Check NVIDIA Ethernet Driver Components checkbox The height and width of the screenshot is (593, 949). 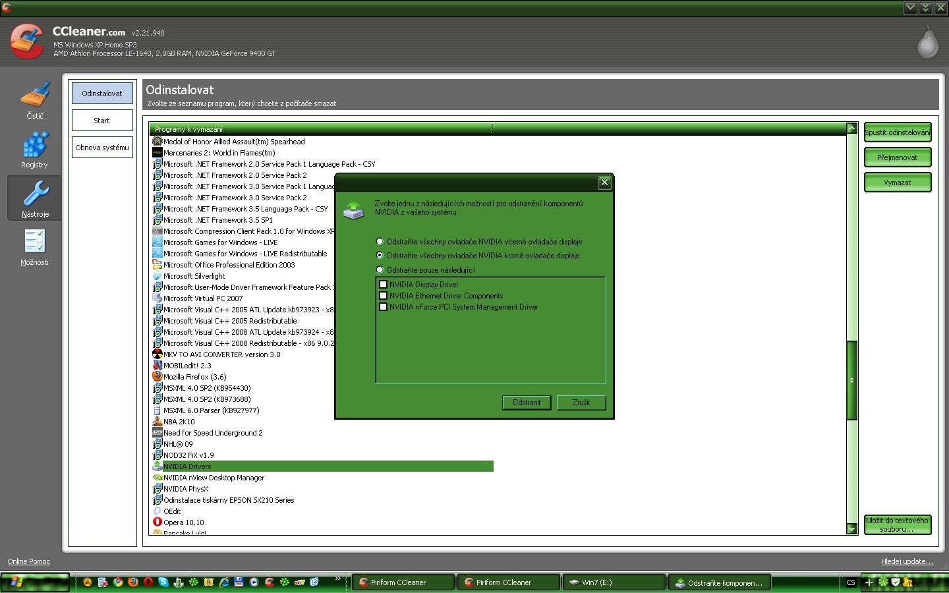[383, 296]
